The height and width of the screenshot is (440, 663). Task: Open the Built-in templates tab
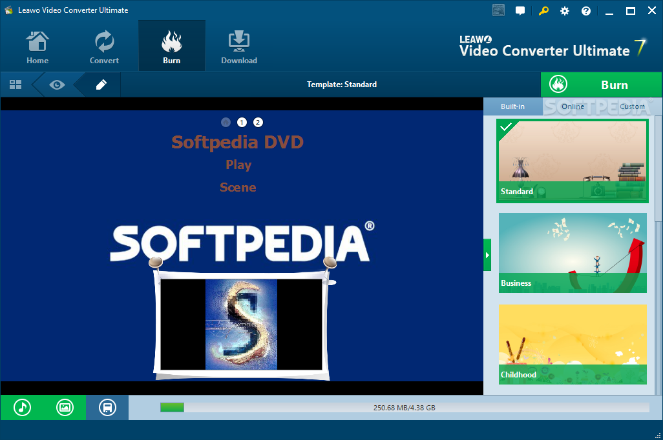tap(512, 106)
